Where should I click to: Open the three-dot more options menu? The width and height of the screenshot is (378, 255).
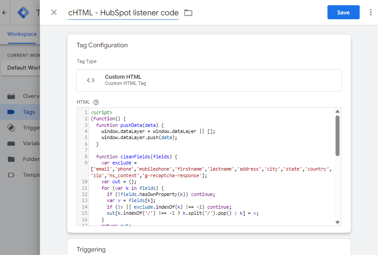point(371,12)
